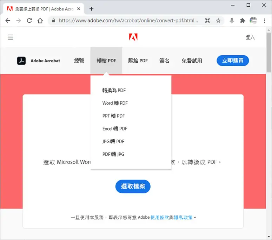The image size is (272, 240).
Task: Bookmark this page with the star icon
Action: (218, 21)
